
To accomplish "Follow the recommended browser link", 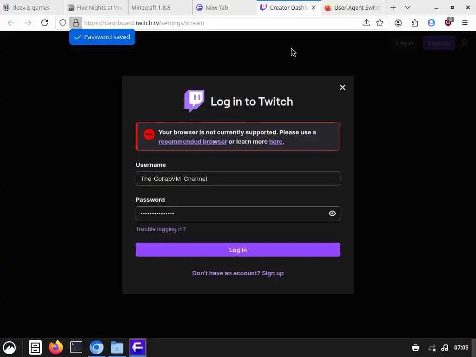I will coord(193,141).
